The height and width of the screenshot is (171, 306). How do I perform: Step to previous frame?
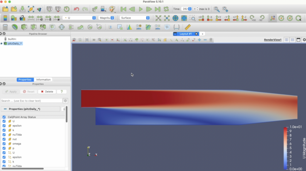pos(132,9)
